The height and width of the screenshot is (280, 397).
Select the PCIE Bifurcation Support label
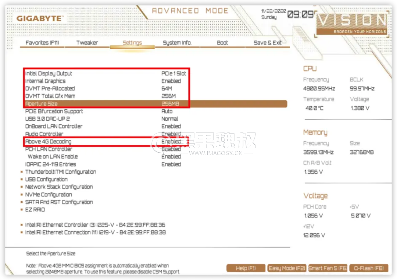coord(54,111)
